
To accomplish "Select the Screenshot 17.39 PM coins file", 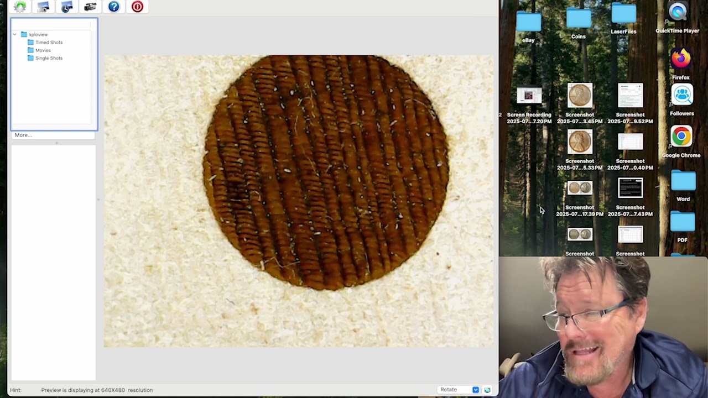I will (580, 198).
